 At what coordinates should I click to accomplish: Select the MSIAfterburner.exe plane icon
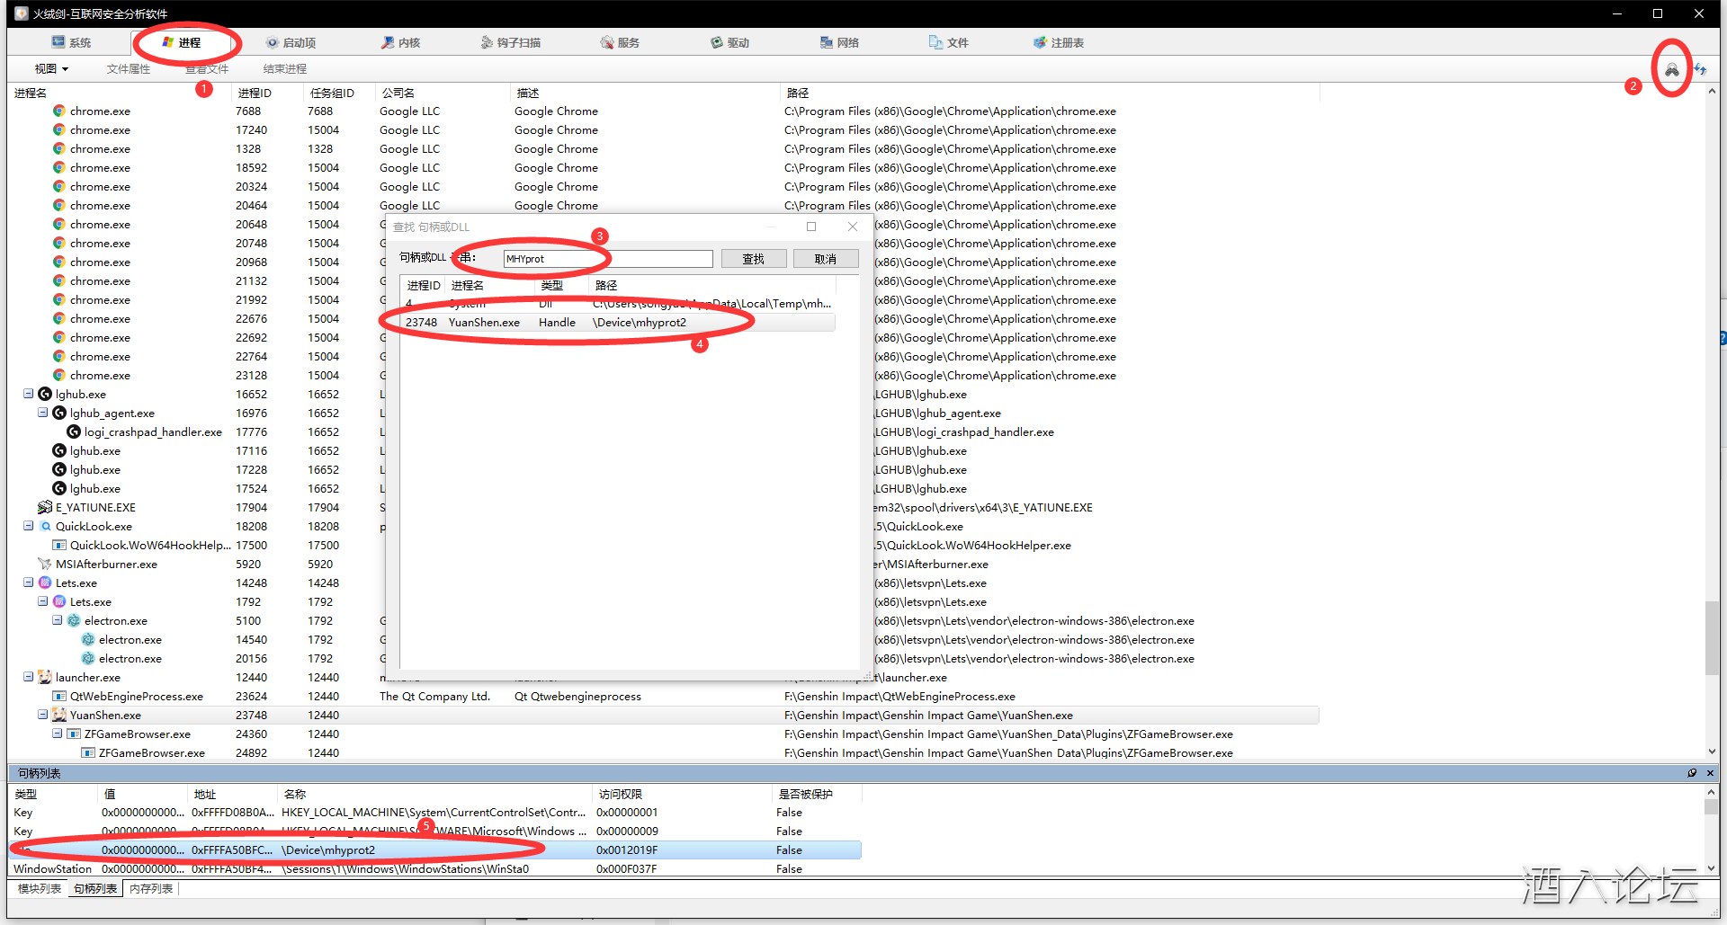click(x=45, y=564)
